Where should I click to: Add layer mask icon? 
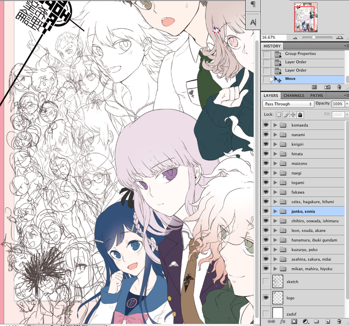tap(294, 321)
